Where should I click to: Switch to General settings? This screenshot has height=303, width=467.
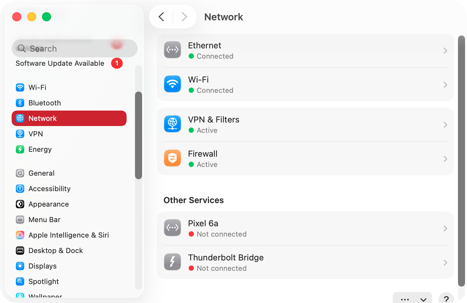(x=20, y=173)
